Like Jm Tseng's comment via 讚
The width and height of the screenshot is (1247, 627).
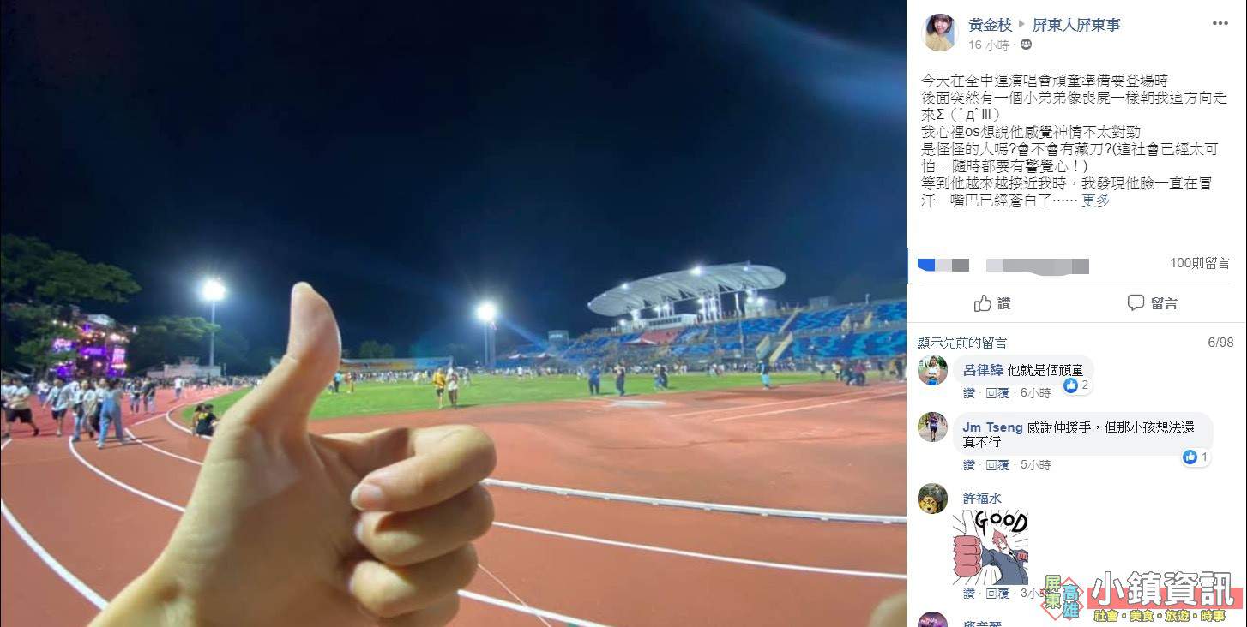(x=969, y=465)
